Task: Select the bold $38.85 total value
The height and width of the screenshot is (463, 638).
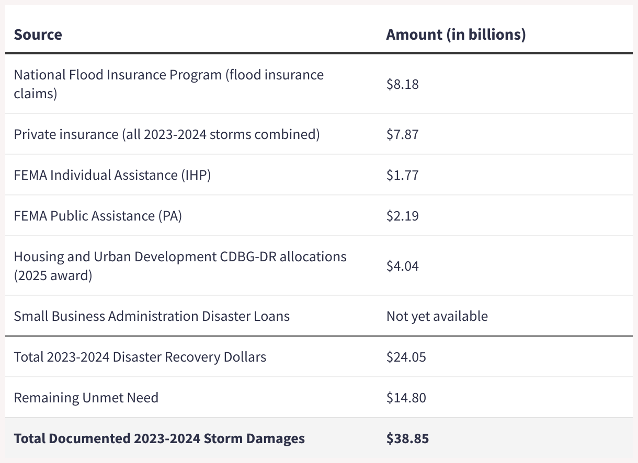Action: (407, 438)
